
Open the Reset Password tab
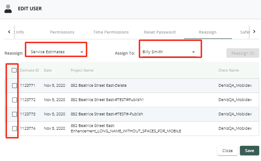click(x=160, y=32)
